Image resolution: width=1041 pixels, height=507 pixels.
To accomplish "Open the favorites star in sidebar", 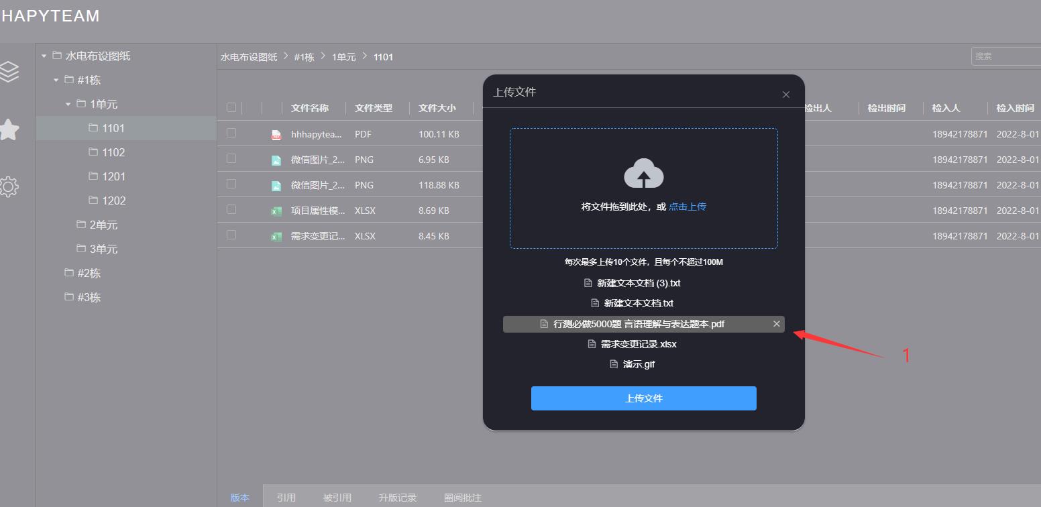I will (x=8, y=129).
